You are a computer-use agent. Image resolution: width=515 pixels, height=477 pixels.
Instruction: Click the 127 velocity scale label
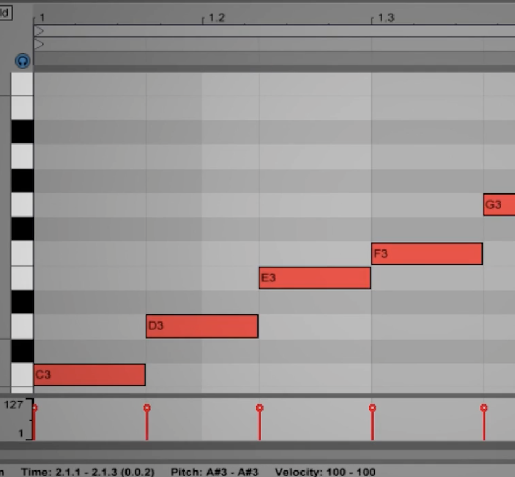point(13,405)
